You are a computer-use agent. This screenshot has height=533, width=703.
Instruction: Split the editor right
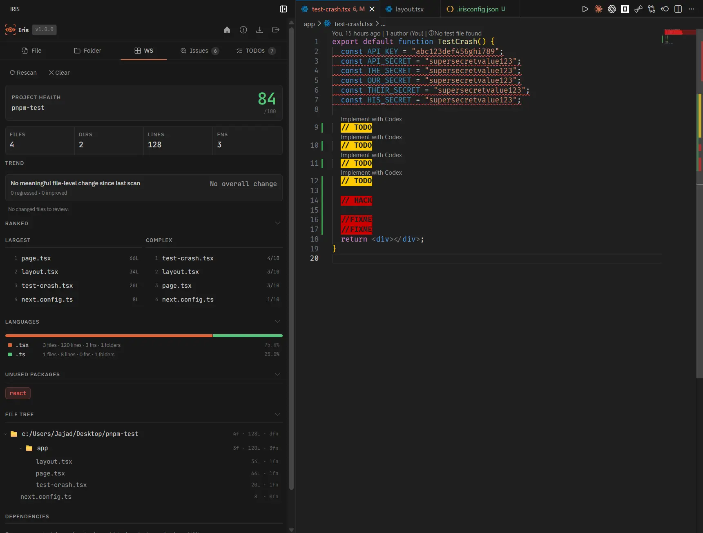[678, 9]
